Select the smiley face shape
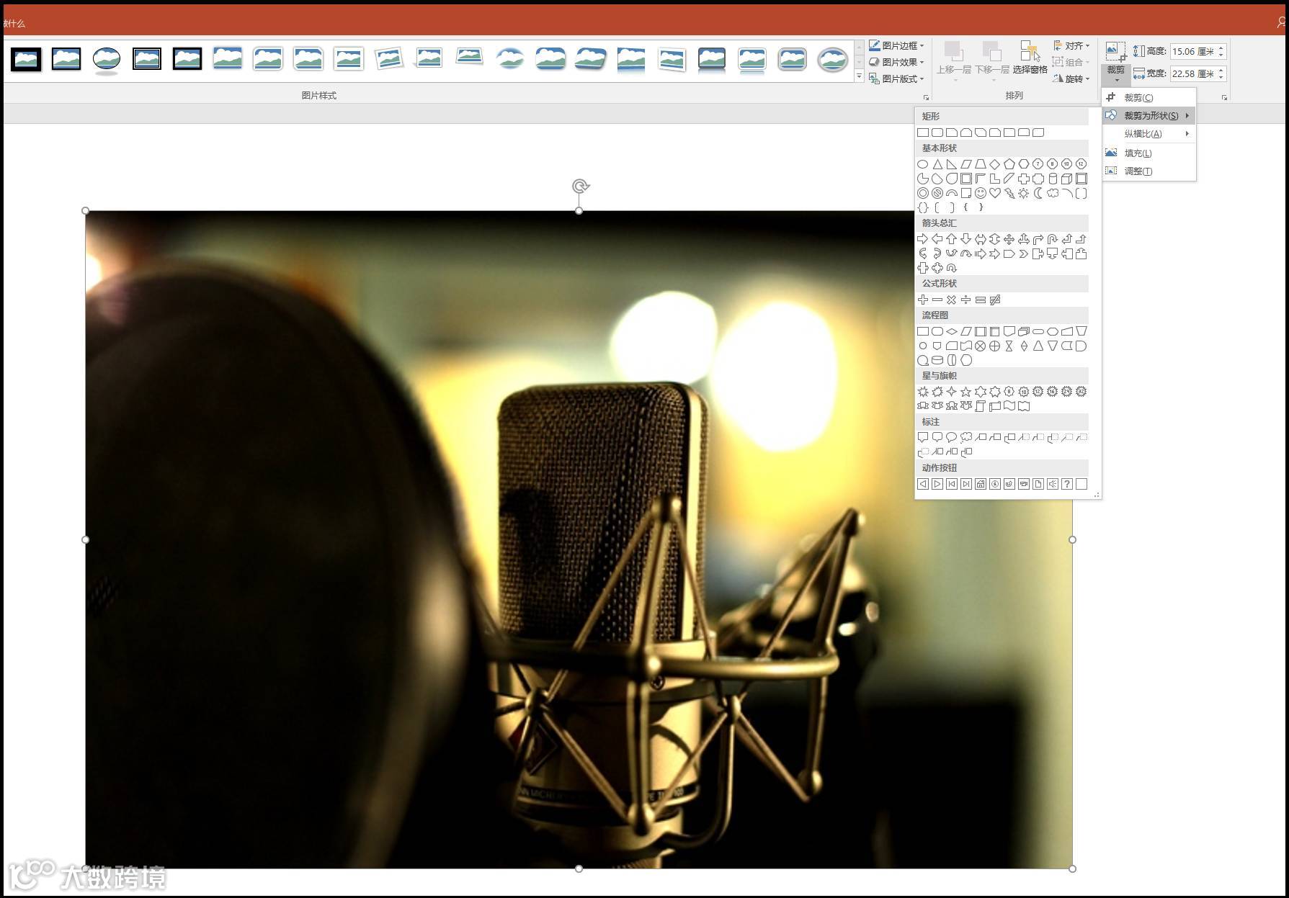This screenshot has height=898, width=1289. click(x=981, y=193)
